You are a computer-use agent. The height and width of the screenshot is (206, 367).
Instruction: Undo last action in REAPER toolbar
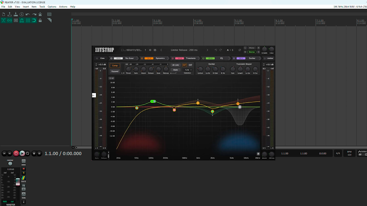tap(28, 14)
